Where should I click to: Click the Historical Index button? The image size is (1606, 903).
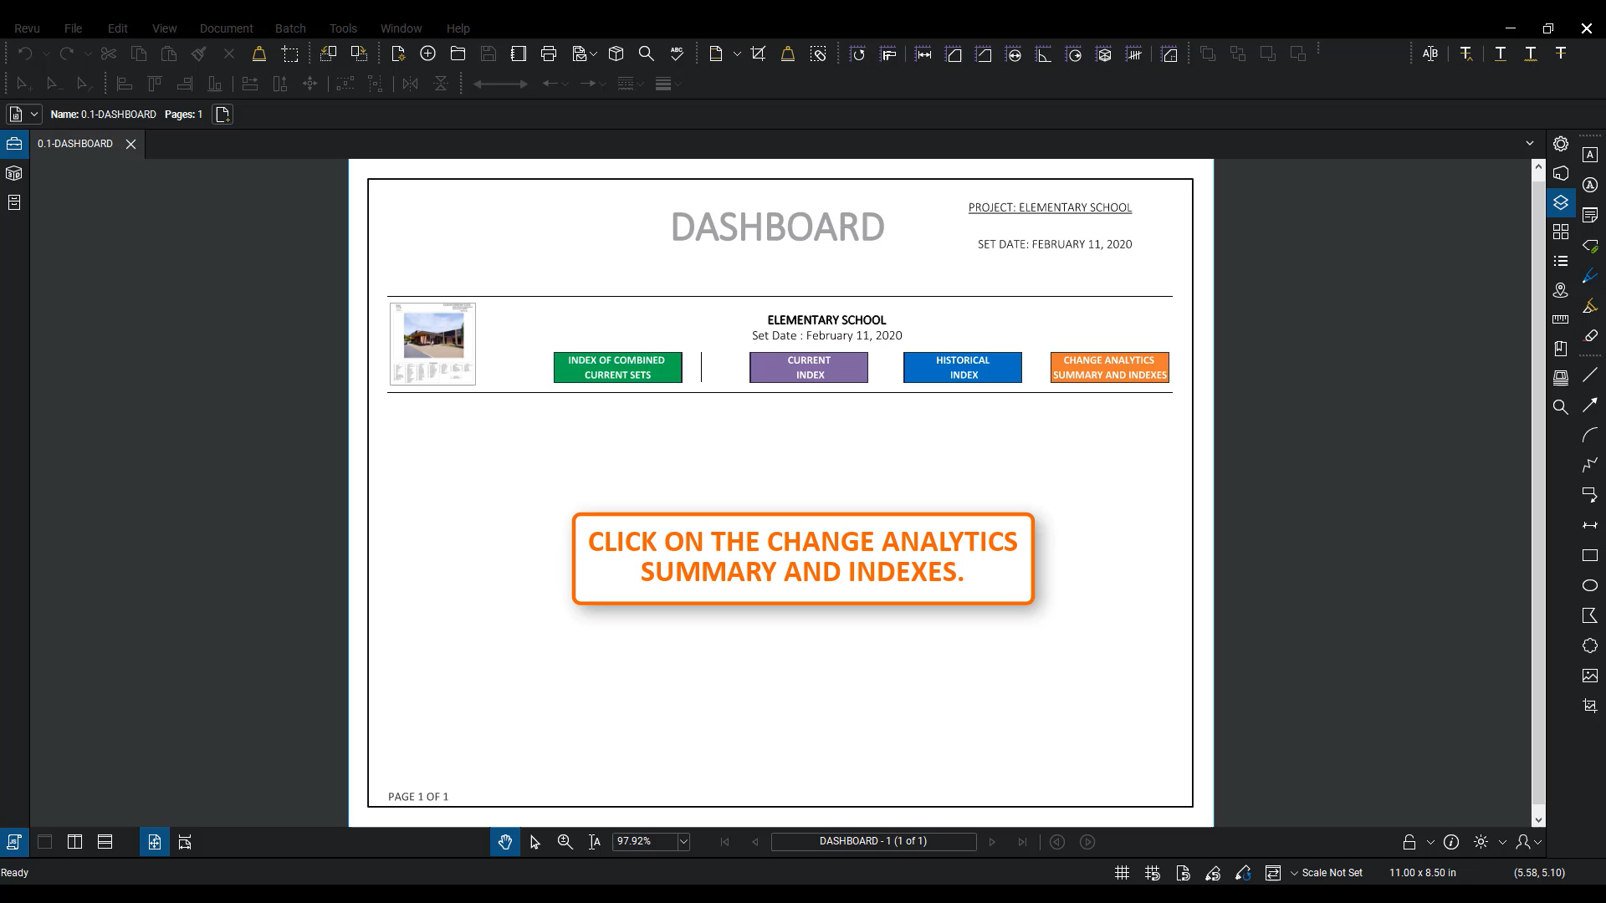click(962, 368)
